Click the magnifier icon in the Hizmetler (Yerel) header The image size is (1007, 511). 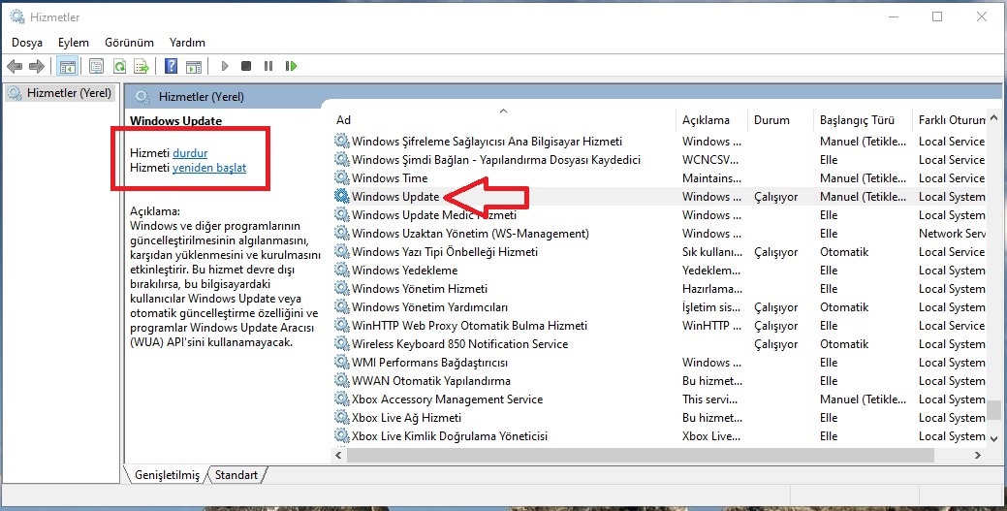click(142, 97)
